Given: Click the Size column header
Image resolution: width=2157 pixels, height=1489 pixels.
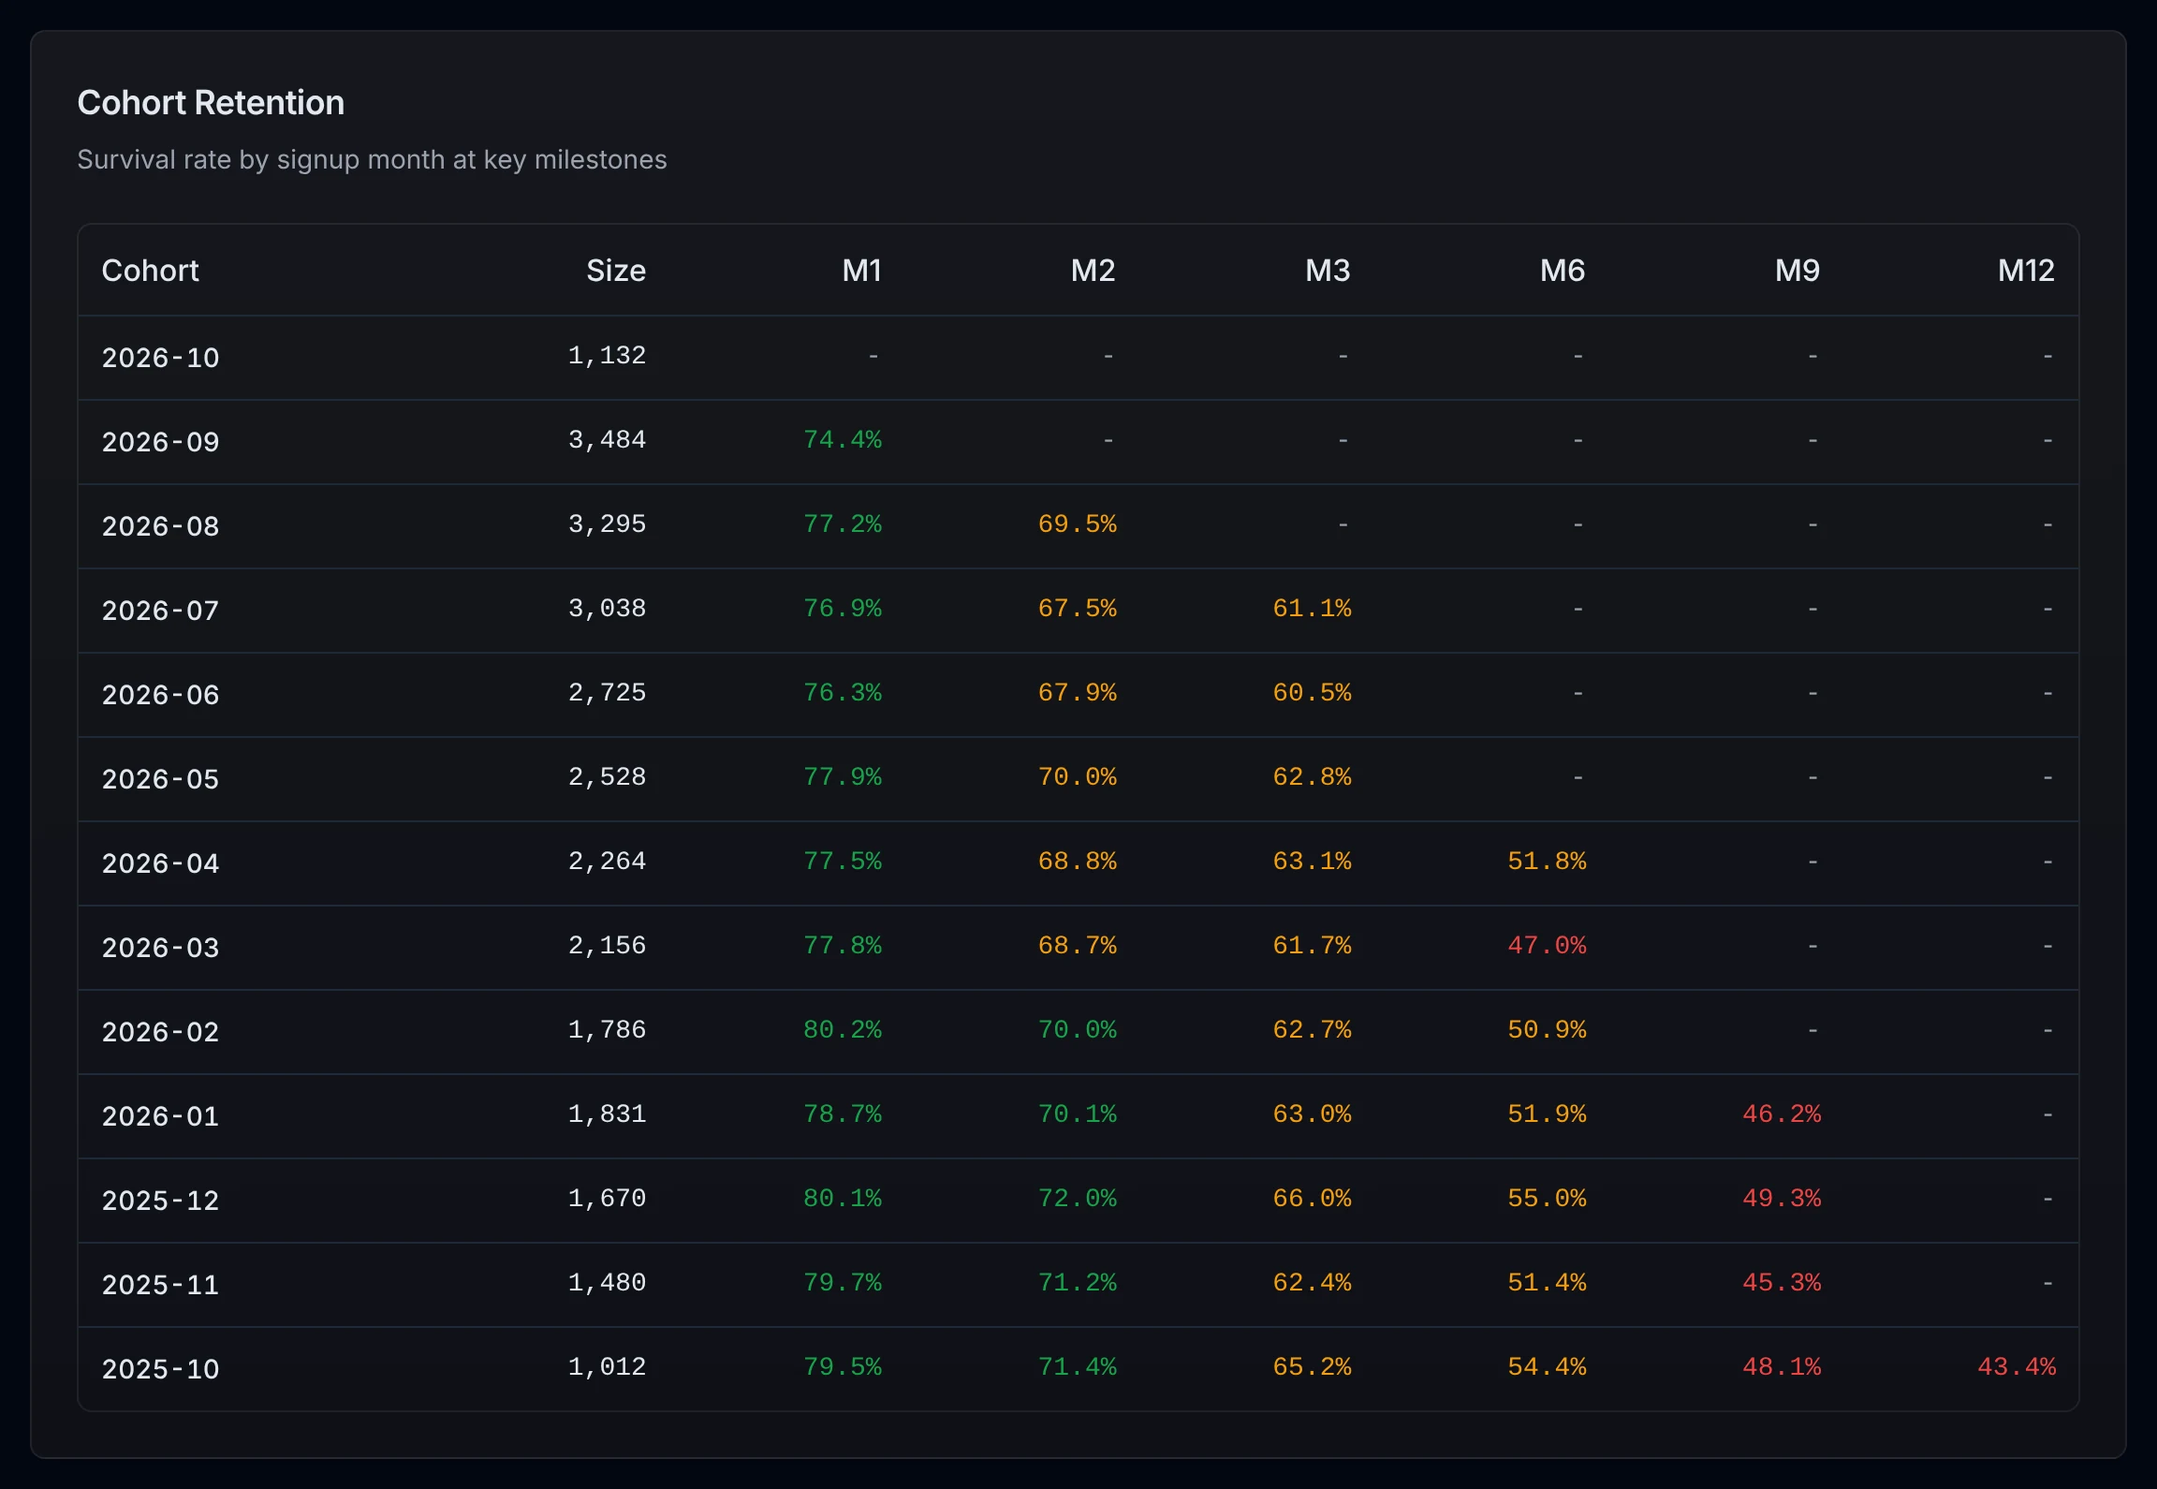Looking at the screenshot, I should click(616, 271).
